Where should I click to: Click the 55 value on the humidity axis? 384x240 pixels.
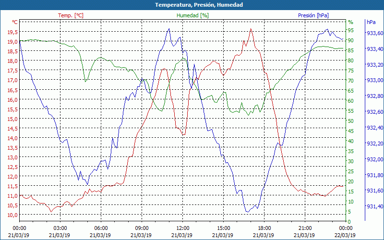[x=351, y=111]
